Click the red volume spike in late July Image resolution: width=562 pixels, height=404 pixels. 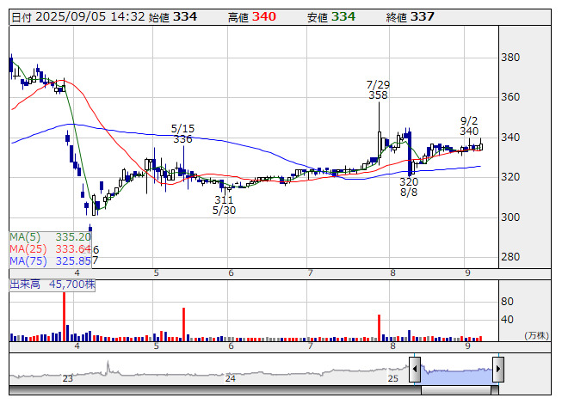pyautogui.click(x=379, y=327)
